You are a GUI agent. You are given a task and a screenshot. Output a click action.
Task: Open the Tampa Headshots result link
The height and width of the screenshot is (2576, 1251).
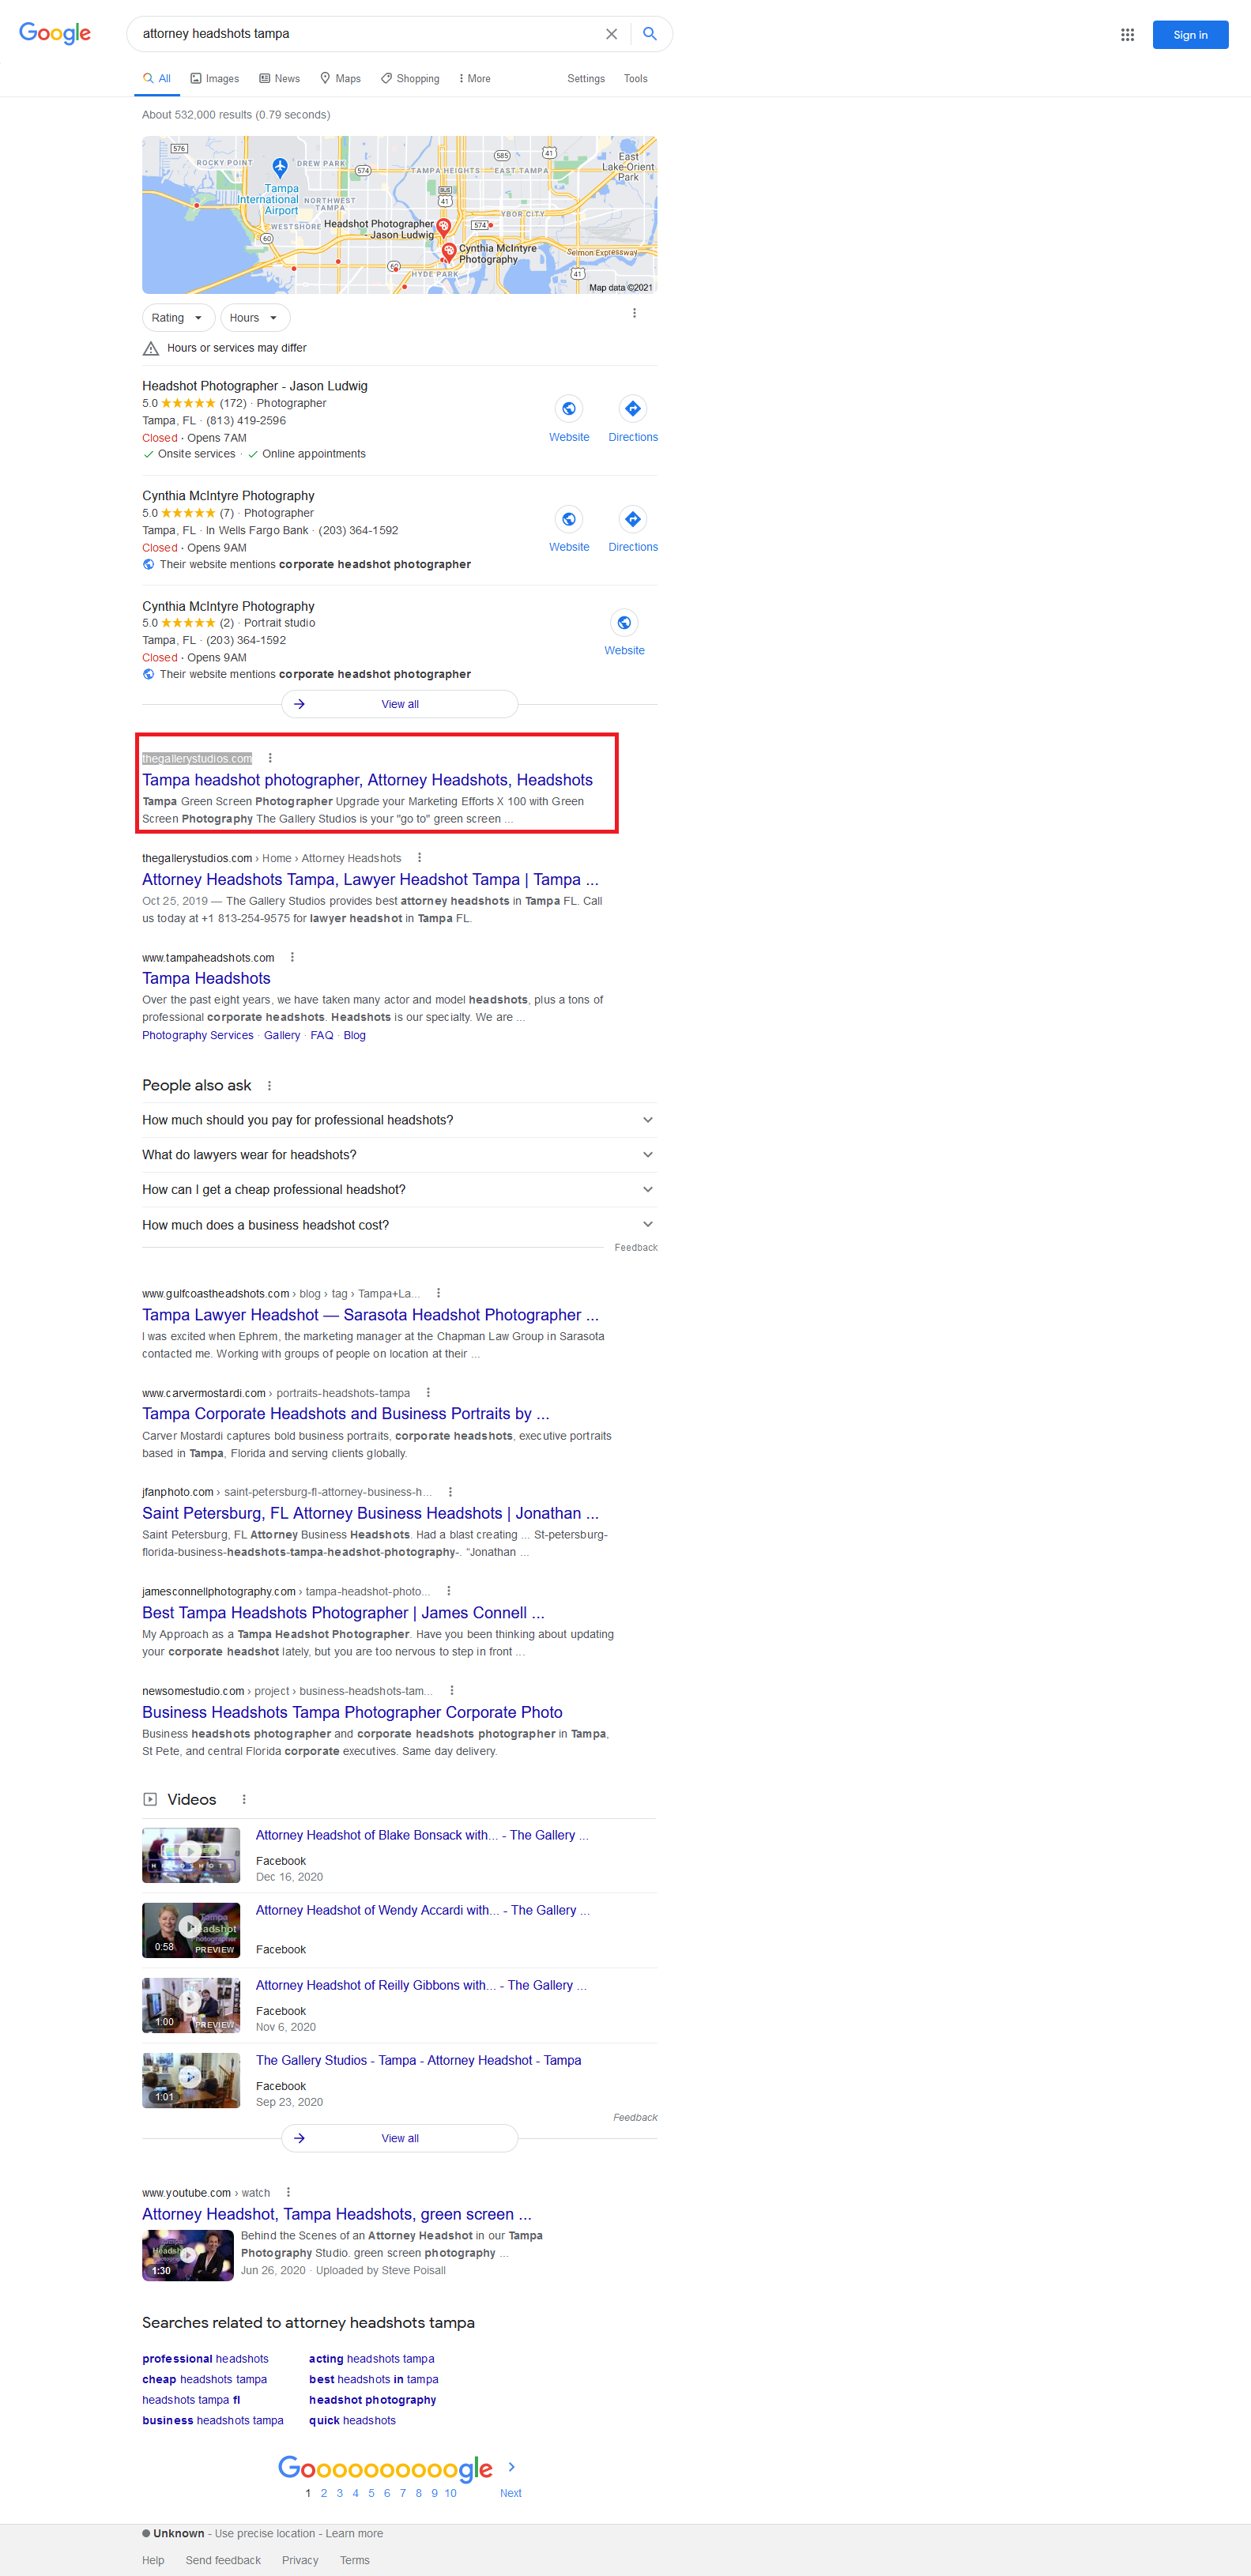(x=206, y=979)
